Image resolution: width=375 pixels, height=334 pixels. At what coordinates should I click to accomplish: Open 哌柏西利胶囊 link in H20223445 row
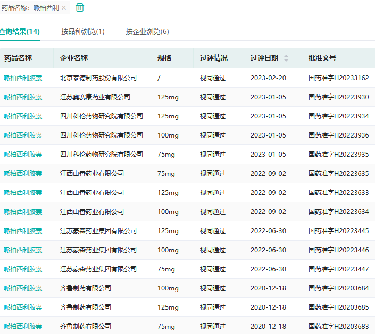point(23,231)
